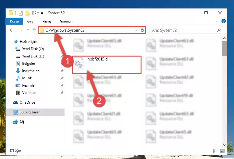Click the Ara: System32 search field

click(x=186, y=30)
